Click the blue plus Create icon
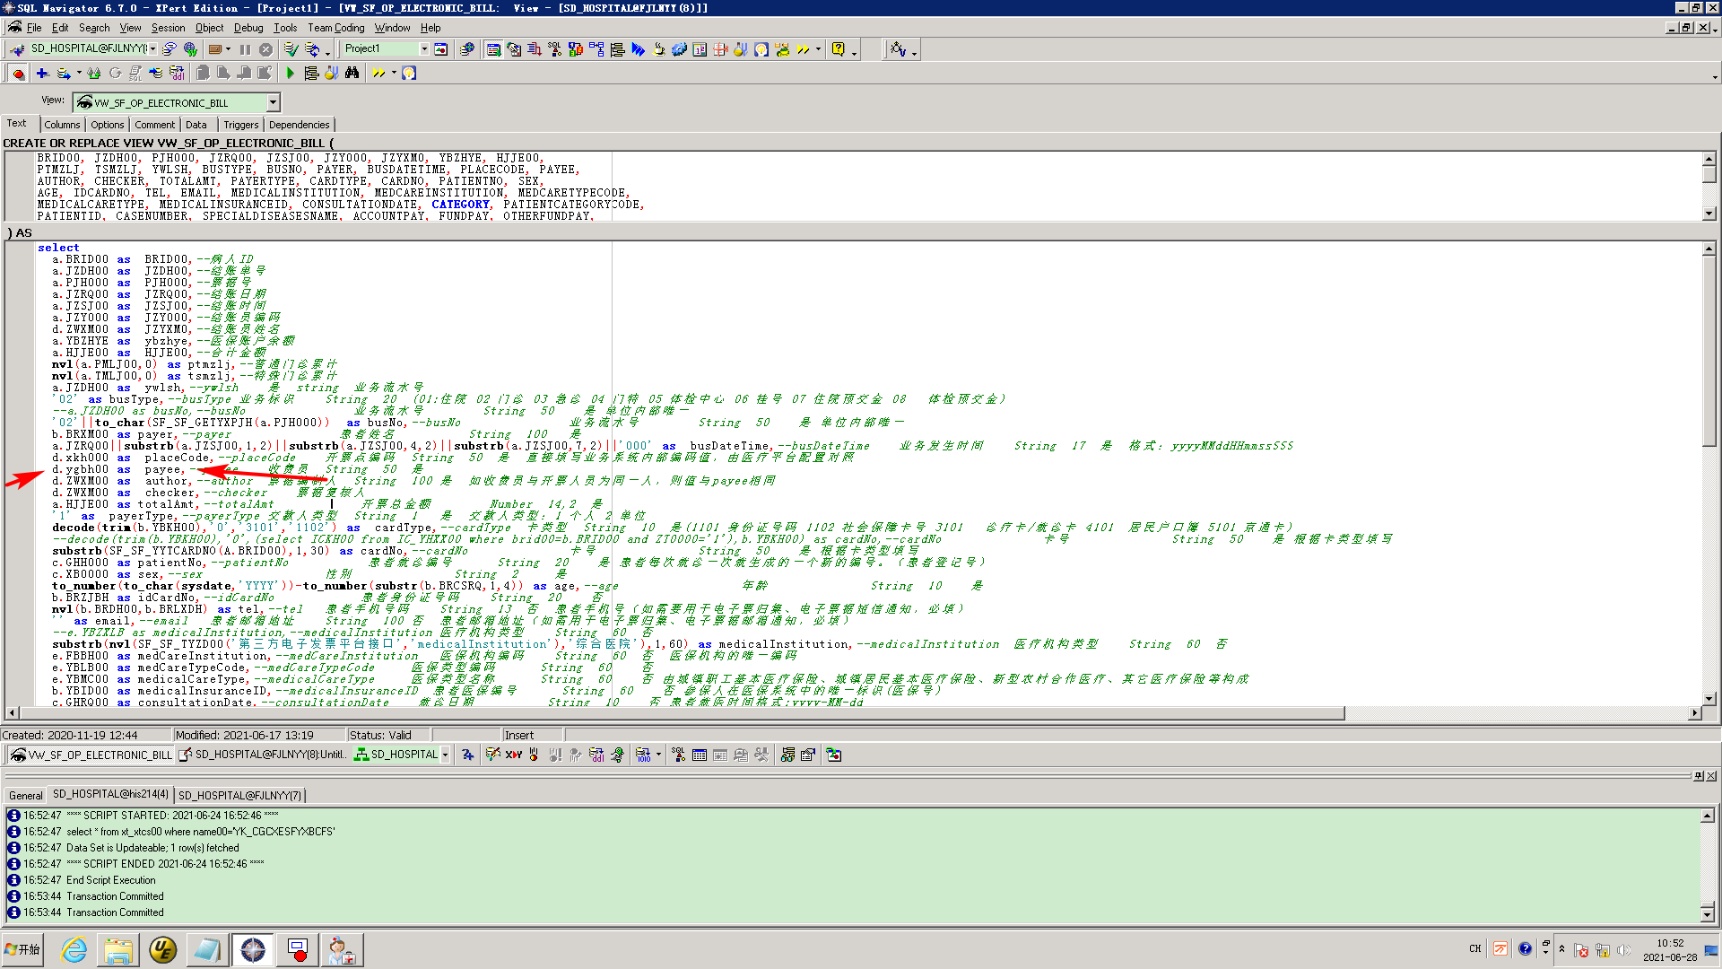Image resolution: width=1722 pixels, height=969 pixels. tap(42, 74)
